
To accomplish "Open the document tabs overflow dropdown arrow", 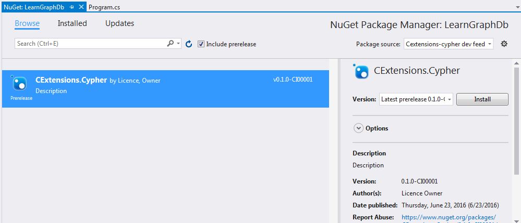I will 517,7.
